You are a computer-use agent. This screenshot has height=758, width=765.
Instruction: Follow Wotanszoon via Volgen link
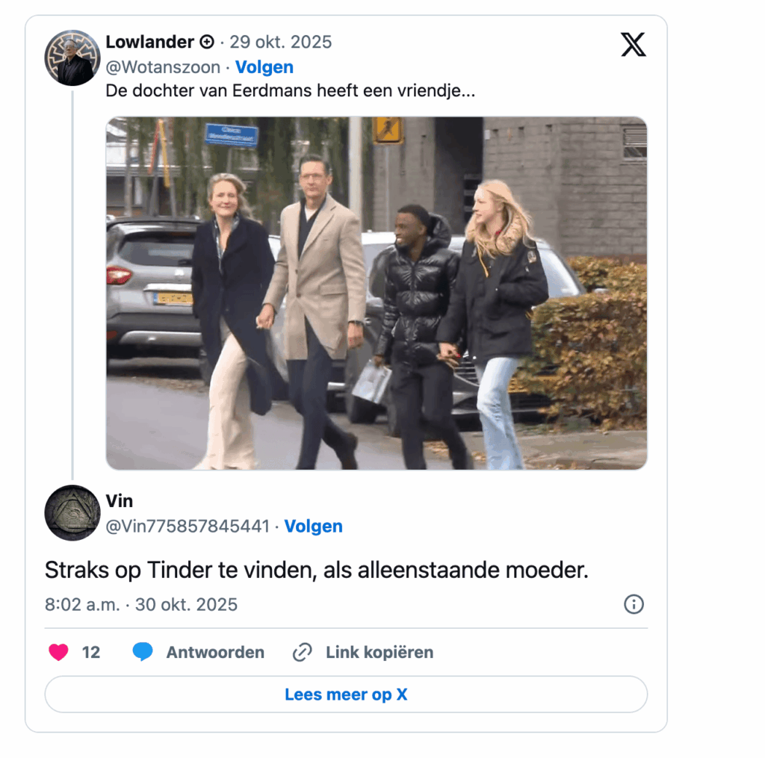(x=264, y=67)
